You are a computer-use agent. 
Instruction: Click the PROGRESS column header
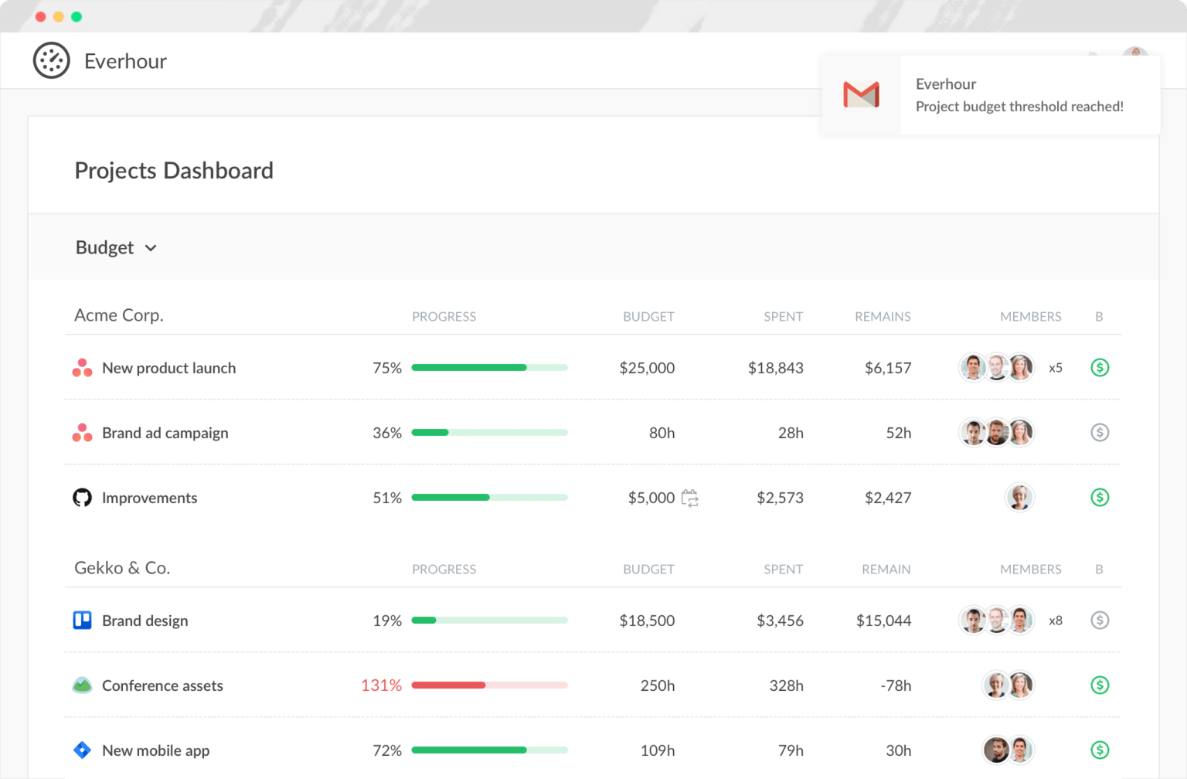coord(444,316)
